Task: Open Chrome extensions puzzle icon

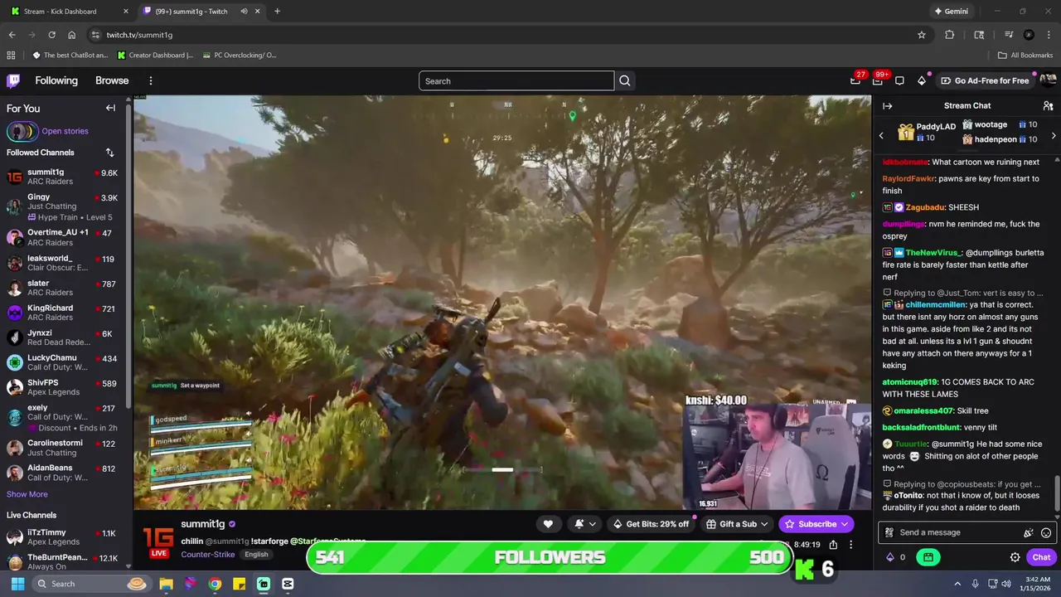Action: (950, 35)
